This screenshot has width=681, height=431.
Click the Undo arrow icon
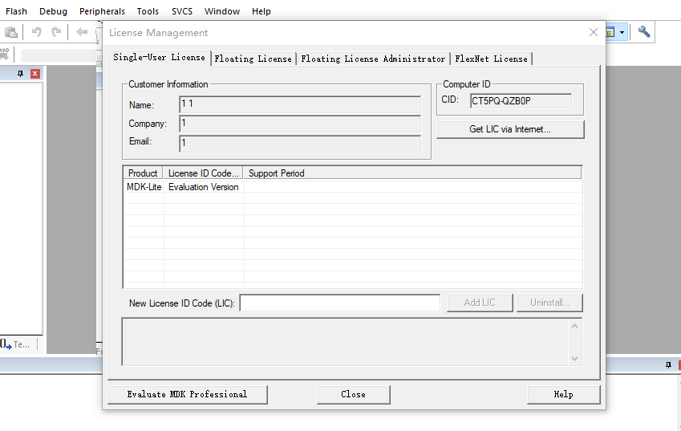36,32
